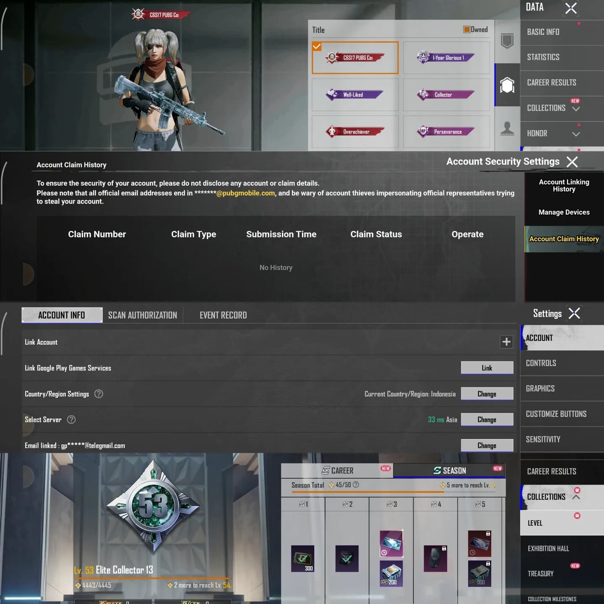
Task: Select the 300 reward item thumbnail
Action: (302, 558)
